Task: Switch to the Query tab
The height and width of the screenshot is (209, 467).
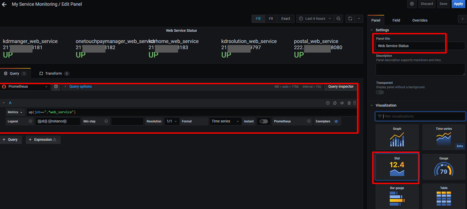Action: (15, 74)
